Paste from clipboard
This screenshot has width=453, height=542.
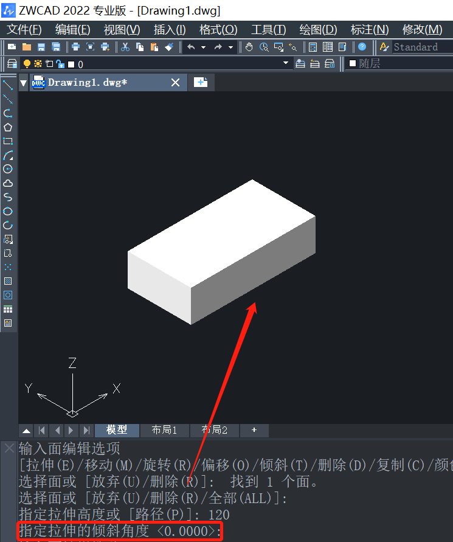(x=154, y=47)
